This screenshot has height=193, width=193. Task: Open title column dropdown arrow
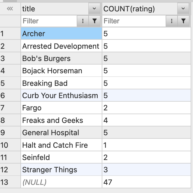[x=94, y=9]
